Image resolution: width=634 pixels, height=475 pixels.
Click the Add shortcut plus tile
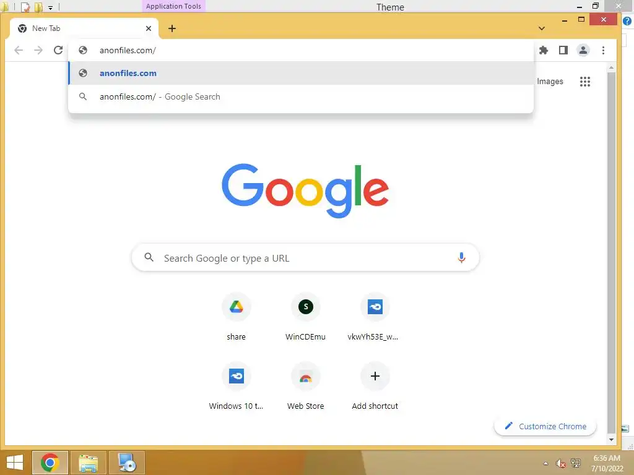pos(375,387)
